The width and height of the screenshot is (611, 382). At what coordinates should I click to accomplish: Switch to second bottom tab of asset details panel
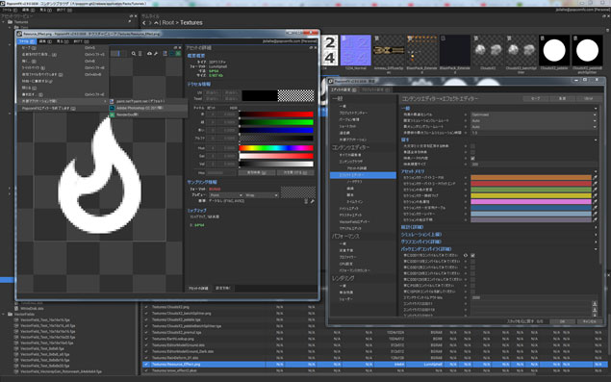click(223, 288)
